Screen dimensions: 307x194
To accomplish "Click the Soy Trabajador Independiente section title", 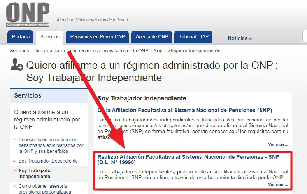I will pyautogui.click(x=142, y=99).
